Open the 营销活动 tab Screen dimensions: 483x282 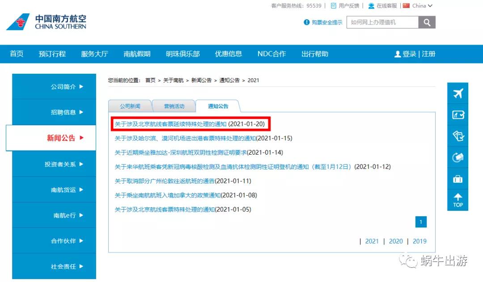[x=173, y=106]
